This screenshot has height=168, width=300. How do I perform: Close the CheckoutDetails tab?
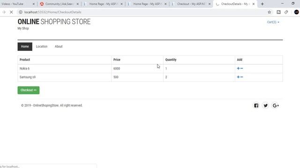(254, 4)
